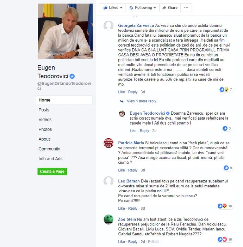Viewport: 243px width, 247px height.
Task: Open the Posts section
Action: [44, 110]
